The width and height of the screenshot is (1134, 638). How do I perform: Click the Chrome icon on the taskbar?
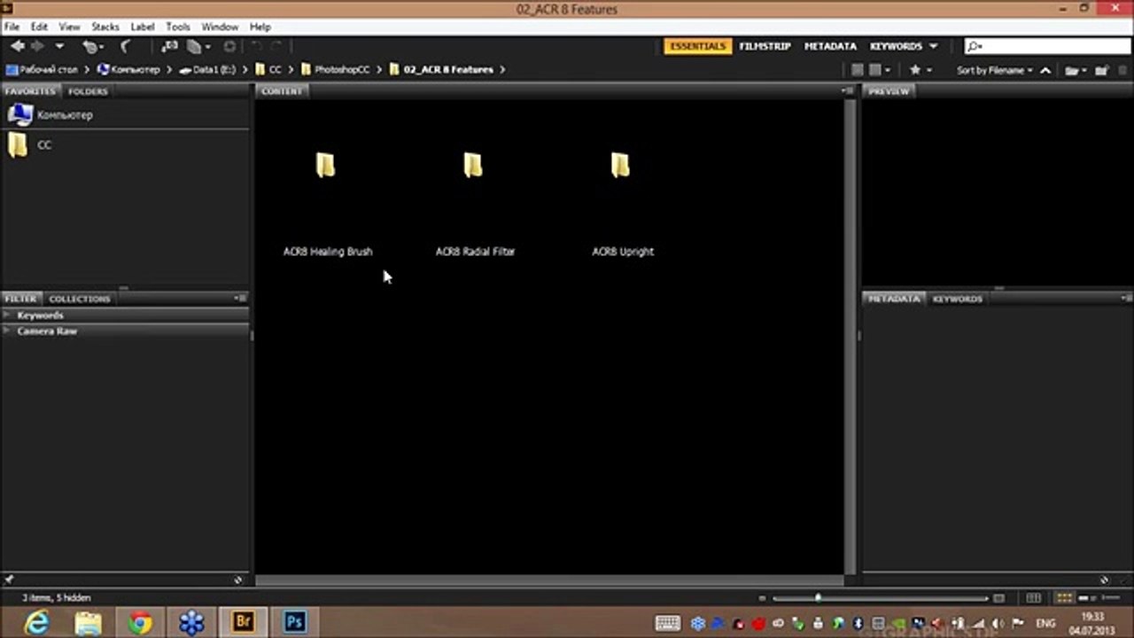pyautogui.click(x=140, y=623)
